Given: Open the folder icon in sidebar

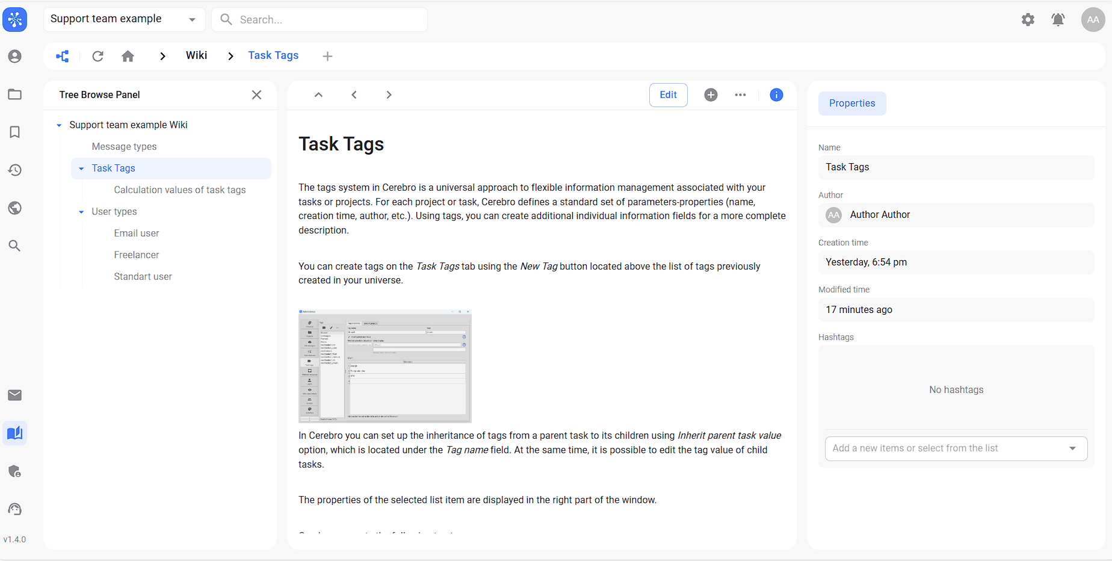Looking at the screenshot, I should pos(15,95).
